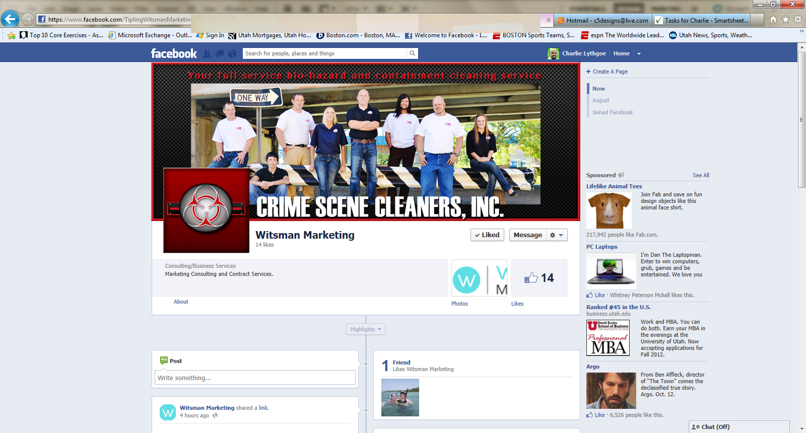This screenshot has height=433, width=806.
Task: Open Lifelike Animal Tees ad title
Action: click(614, 186)
